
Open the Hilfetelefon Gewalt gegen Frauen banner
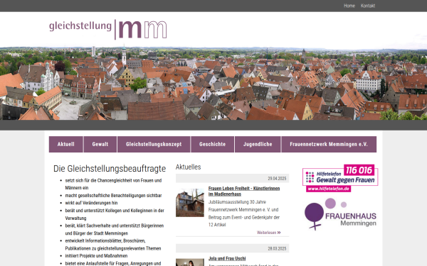(x=340, y=178)
